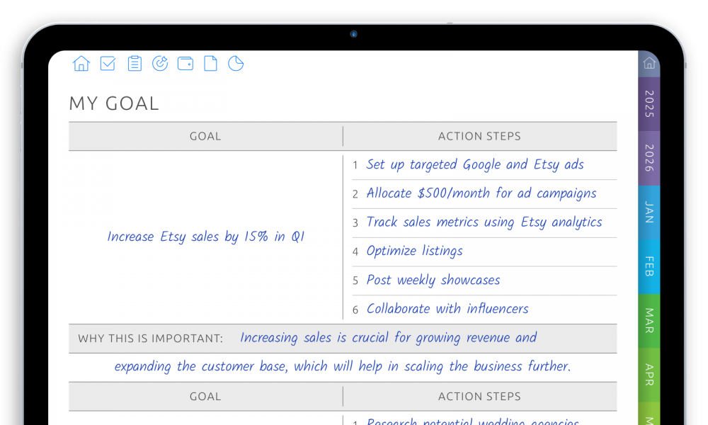Image resolution: width=708 pixels, height=425 pixels.
Task: Open the wallet finance icon
Action: pyautogui.click(x=185, y=64)
